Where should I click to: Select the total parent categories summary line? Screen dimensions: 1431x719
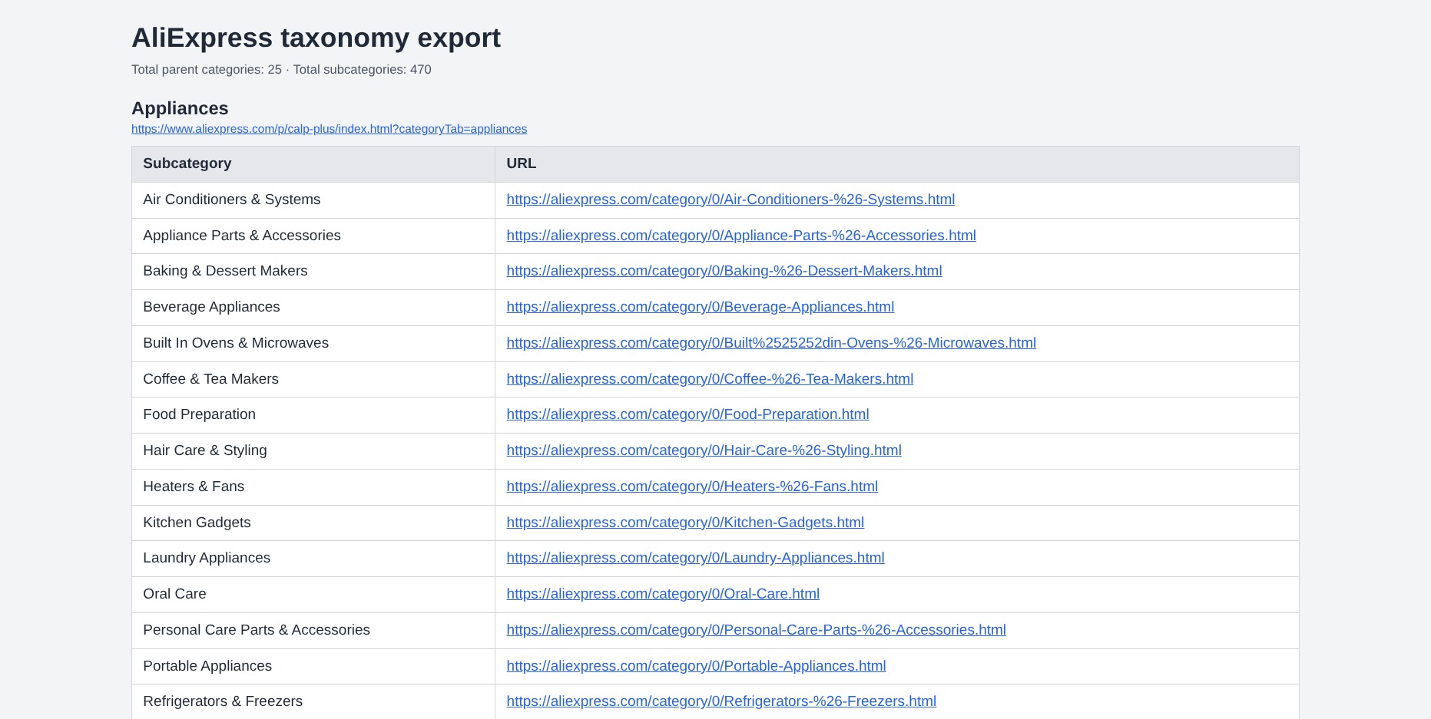pyautogui.click(x=281, y=70)
